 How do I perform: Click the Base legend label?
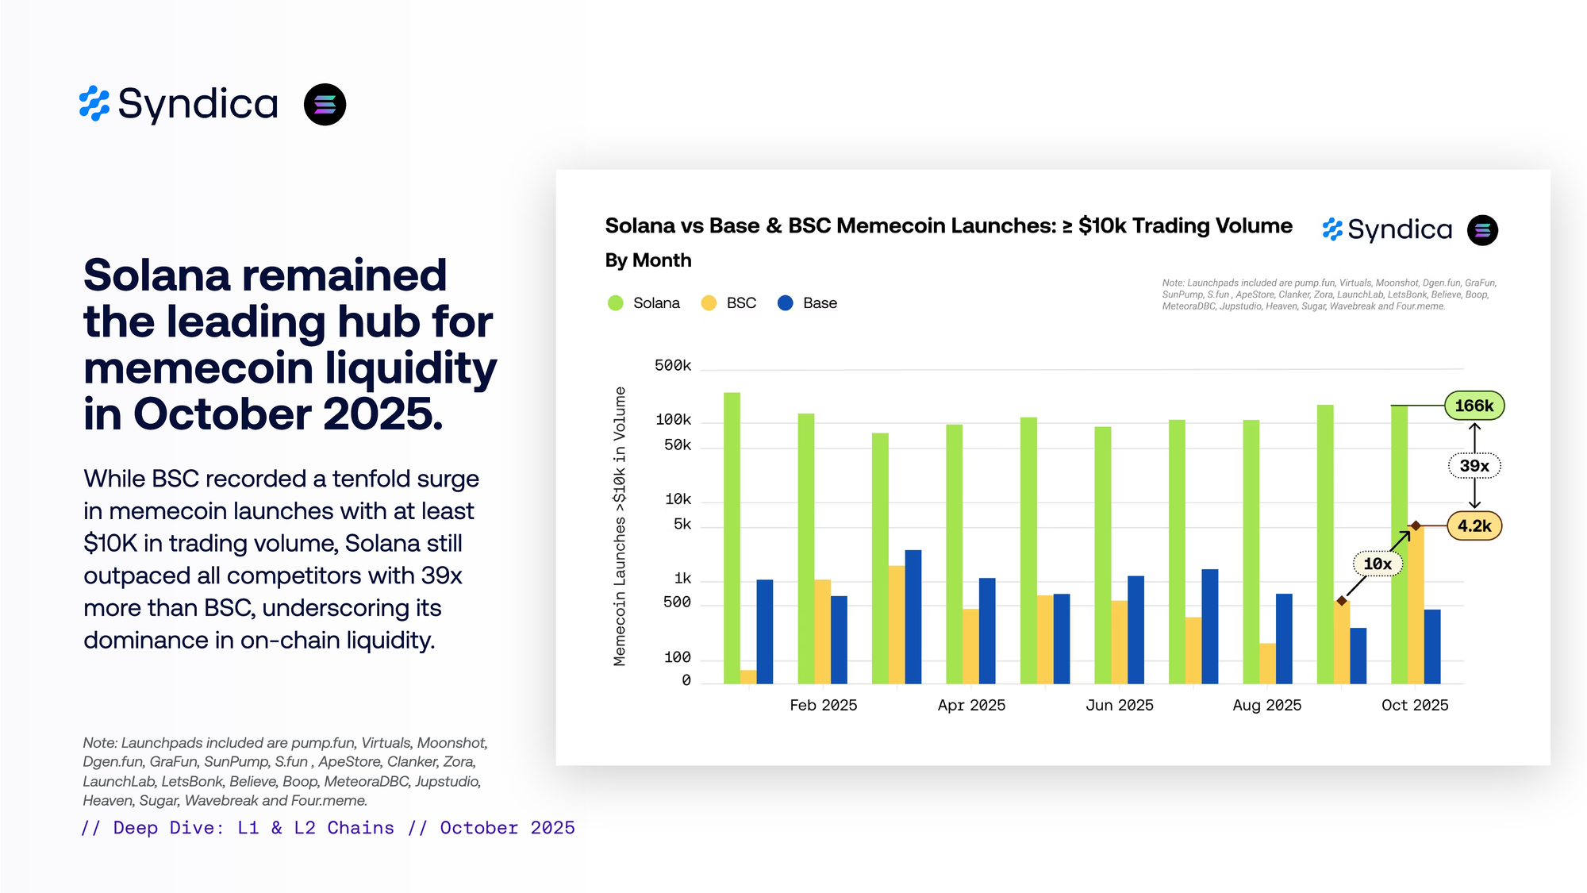820,303
